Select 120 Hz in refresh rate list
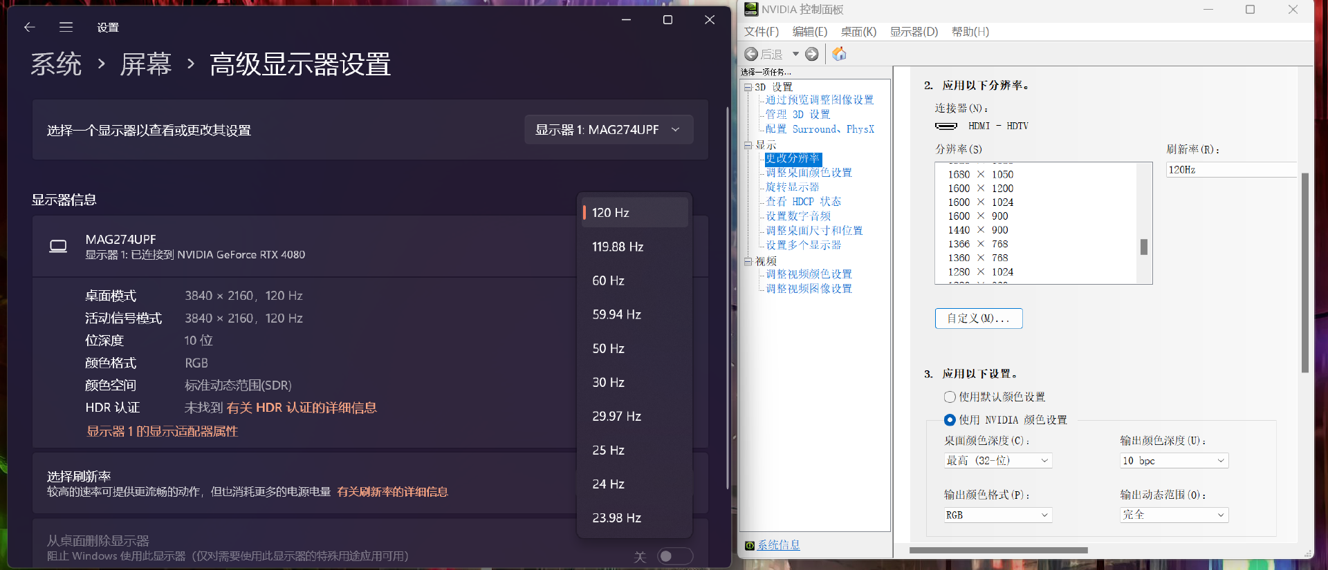 coord(635,213)
